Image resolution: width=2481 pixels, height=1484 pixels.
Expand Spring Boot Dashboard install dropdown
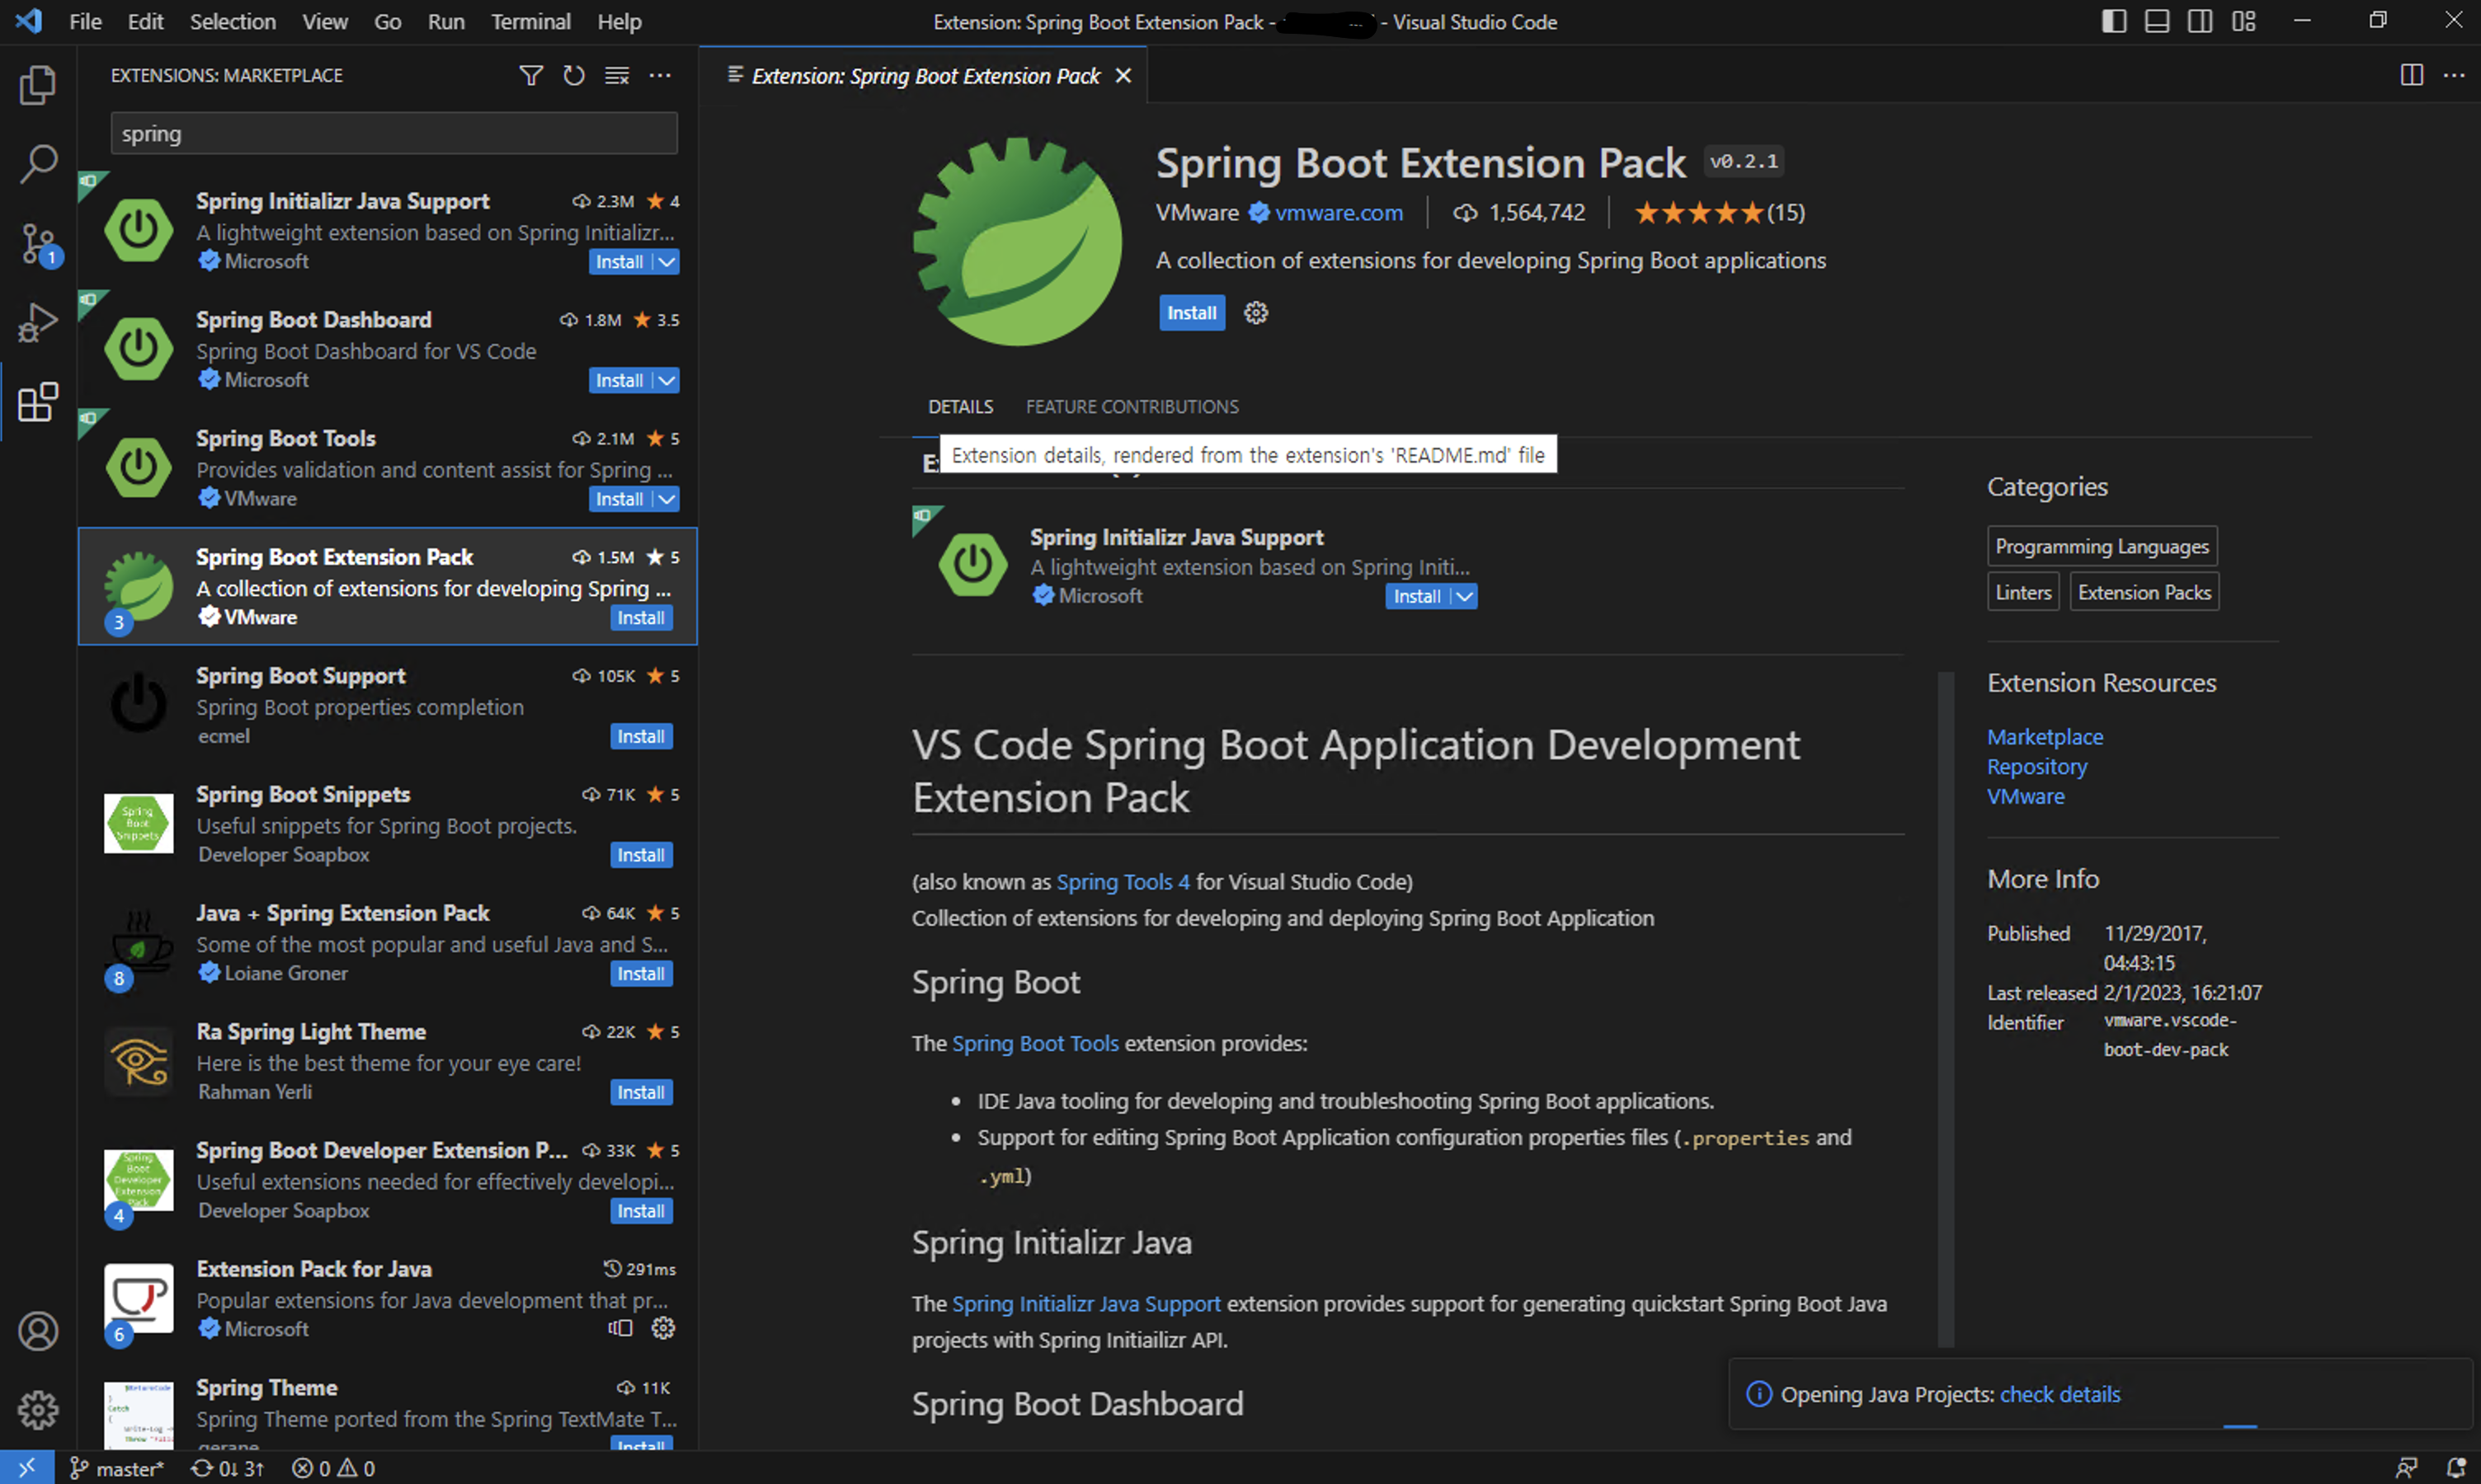pos(667,381)
